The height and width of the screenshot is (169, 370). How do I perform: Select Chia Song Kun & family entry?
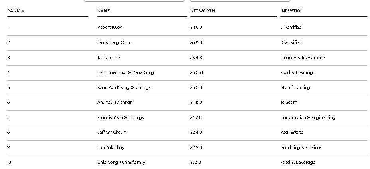[x=121, y=162]
